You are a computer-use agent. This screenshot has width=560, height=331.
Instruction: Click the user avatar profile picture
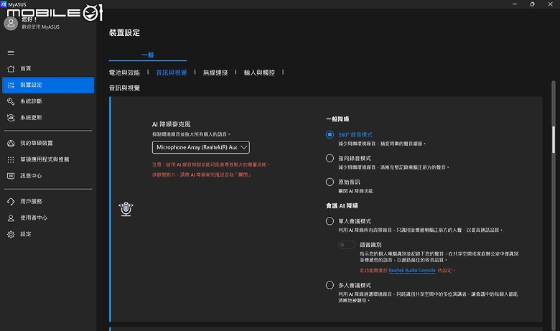tap(11, 24)
